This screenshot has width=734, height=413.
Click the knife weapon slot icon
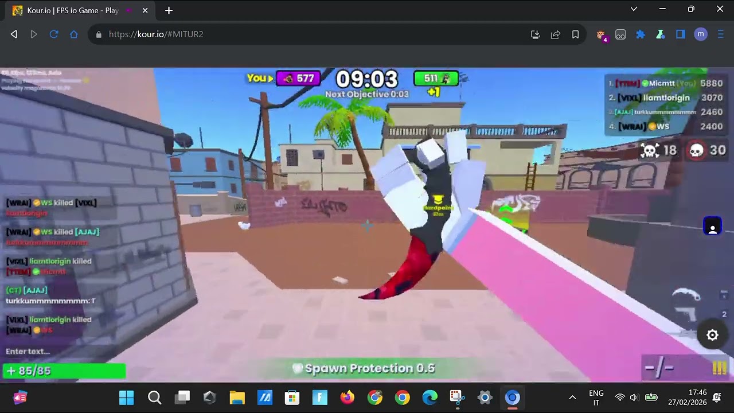[x=686, y=294]
